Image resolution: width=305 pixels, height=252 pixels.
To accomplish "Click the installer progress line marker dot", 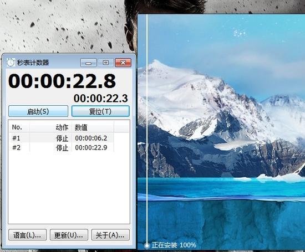I will tap(146, 245).
